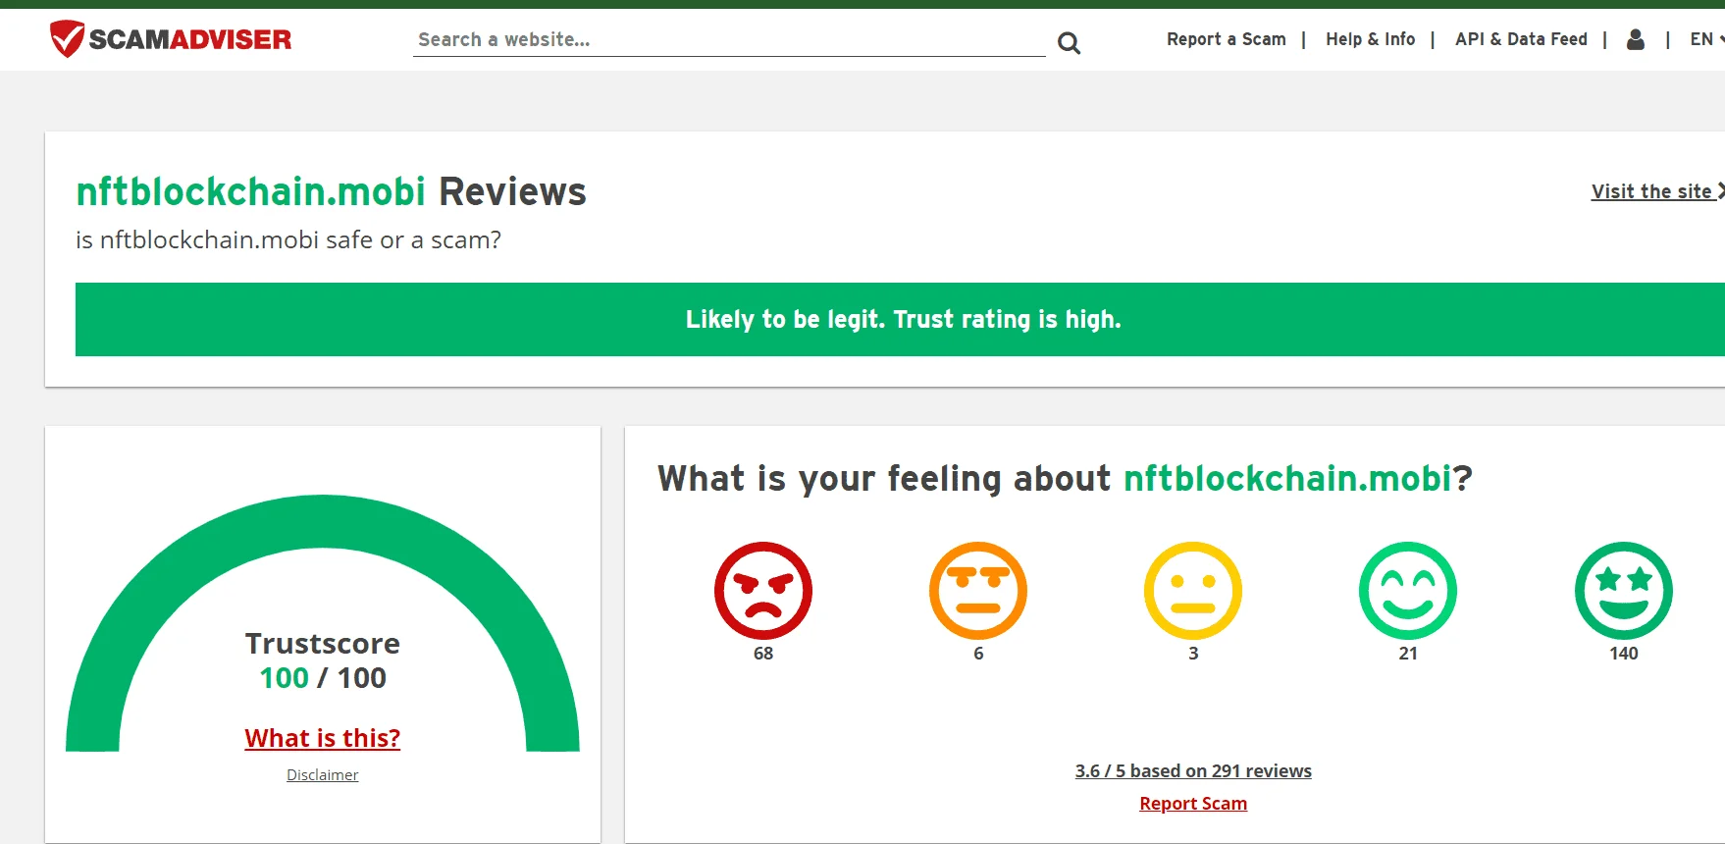Follow the Visit the site link
The height and width of the screenshot is (844, 1725).
pos(1657,191)
